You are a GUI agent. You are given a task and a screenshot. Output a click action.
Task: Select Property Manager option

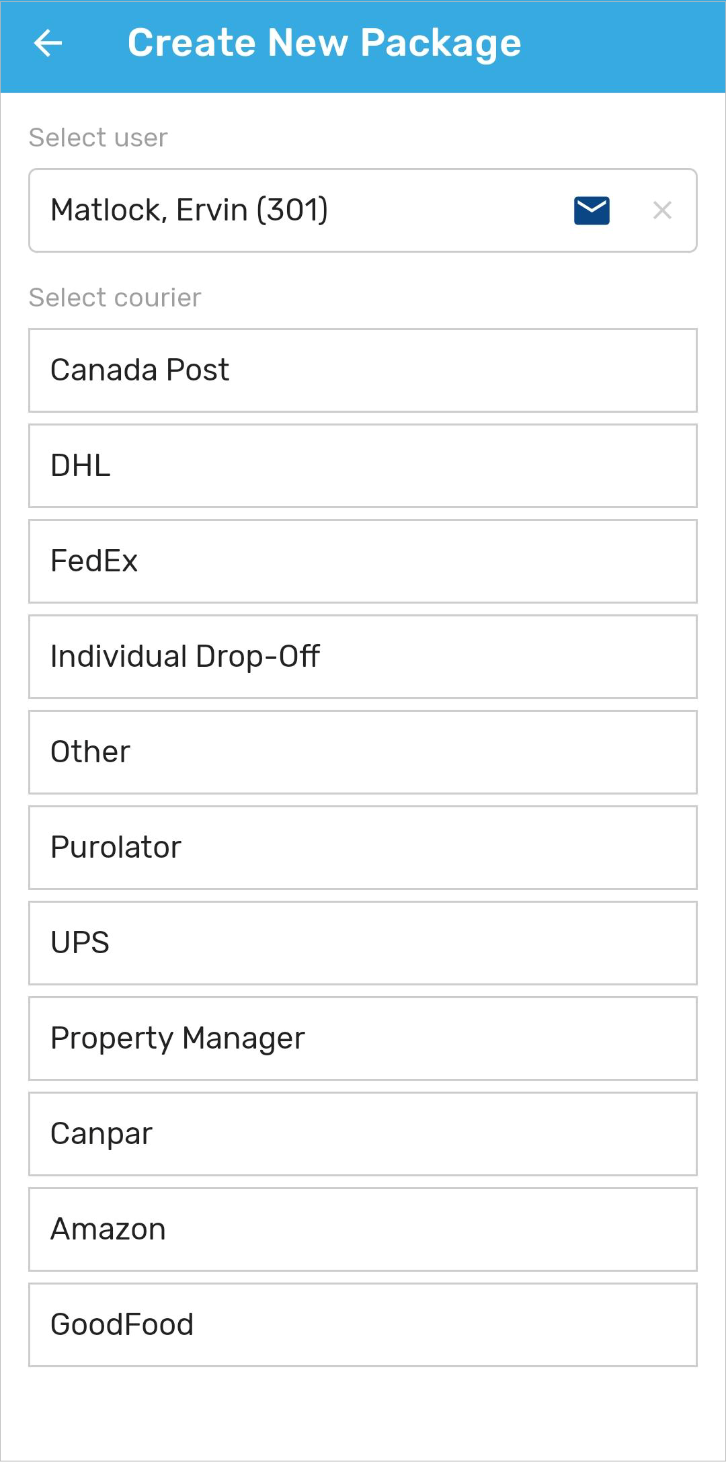(363, 1039)
